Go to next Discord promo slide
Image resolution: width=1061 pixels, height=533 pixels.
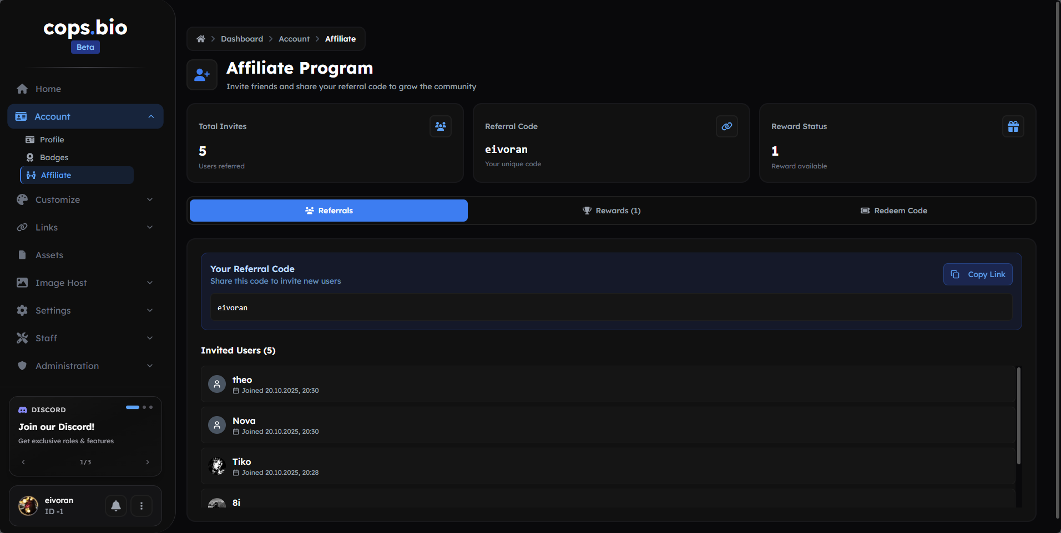pos(148,462)
